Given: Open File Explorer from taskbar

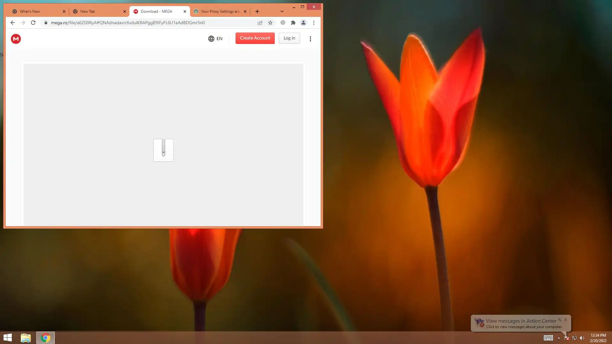Looking at the screenshot, I should [x=25, y=338].
